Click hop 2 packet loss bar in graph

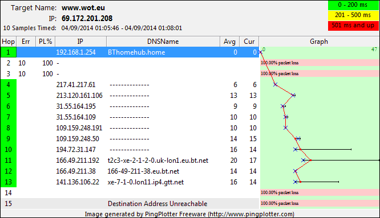[320, 63]
